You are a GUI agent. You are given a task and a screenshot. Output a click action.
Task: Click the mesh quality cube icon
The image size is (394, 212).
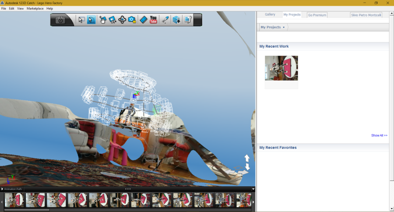coord(176,20)
